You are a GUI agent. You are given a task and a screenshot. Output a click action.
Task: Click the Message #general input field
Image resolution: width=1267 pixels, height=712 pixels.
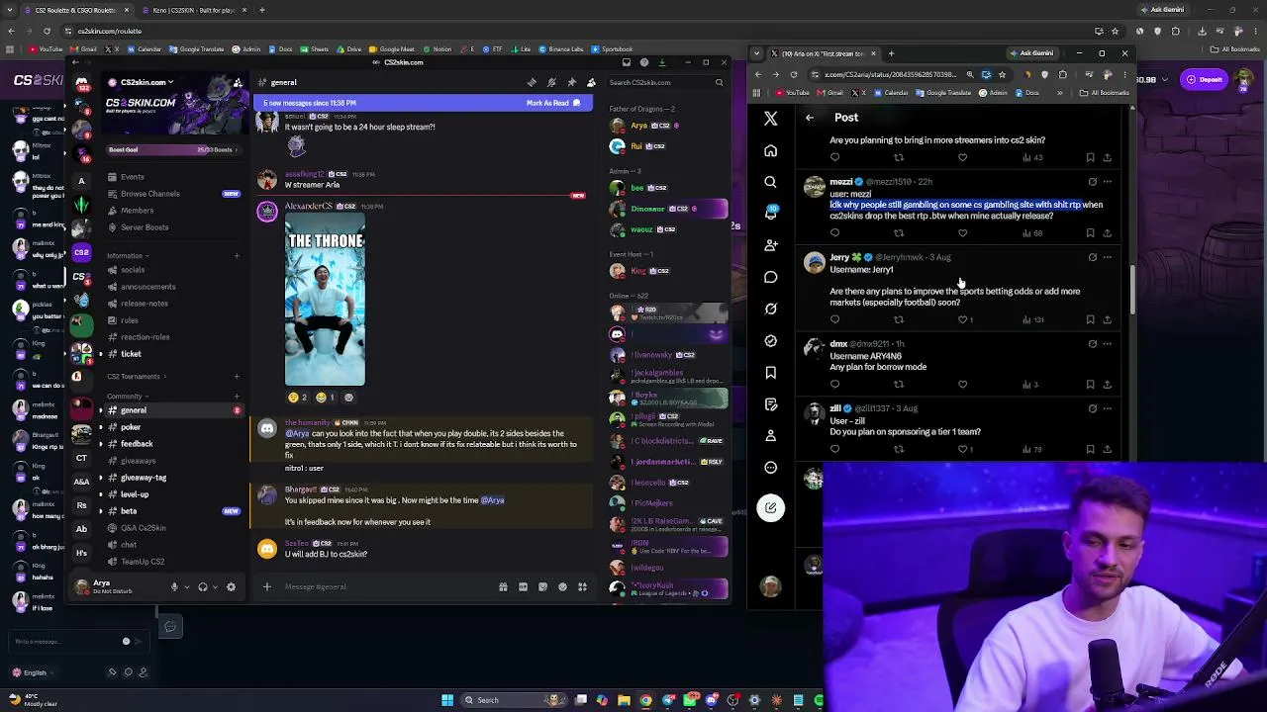[386, 587]
